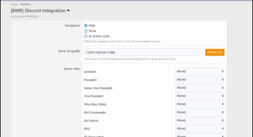Select the Show navigation radio button
The width and height of the screenshot is (253, 137).
[86, 31]
